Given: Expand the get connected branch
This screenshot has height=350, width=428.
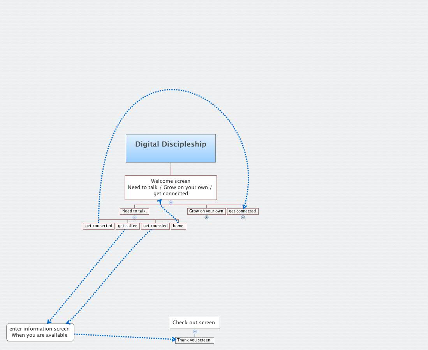Looking at the screenshot, I should click(243, 217).
